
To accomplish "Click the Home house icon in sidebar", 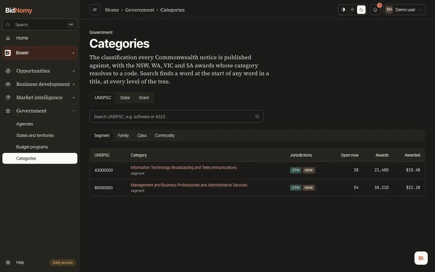I will point(8,38).
